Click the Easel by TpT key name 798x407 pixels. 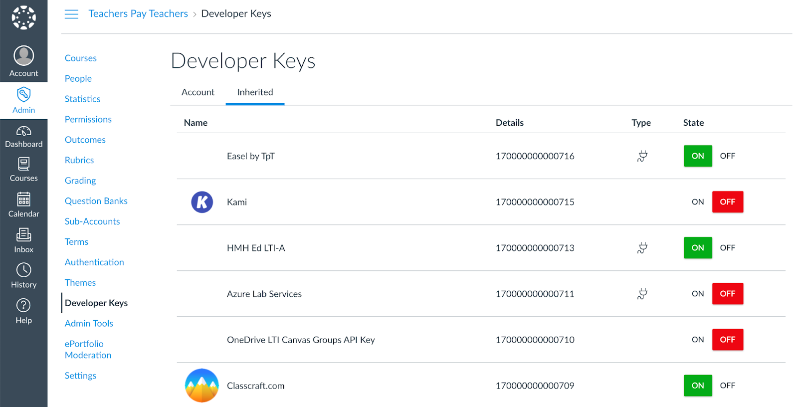(251, 156)
